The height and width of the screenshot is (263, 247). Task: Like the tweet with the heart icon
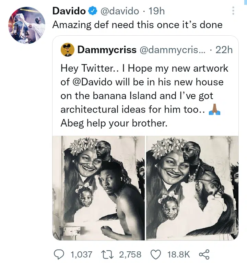(156, 254)
